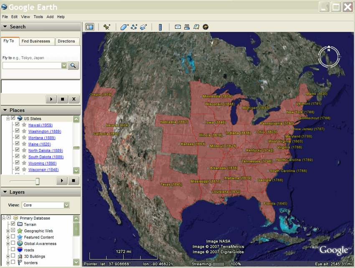Uncheck the Terrain layer checkbox
The image size is (355, 268).
(13, 224)
